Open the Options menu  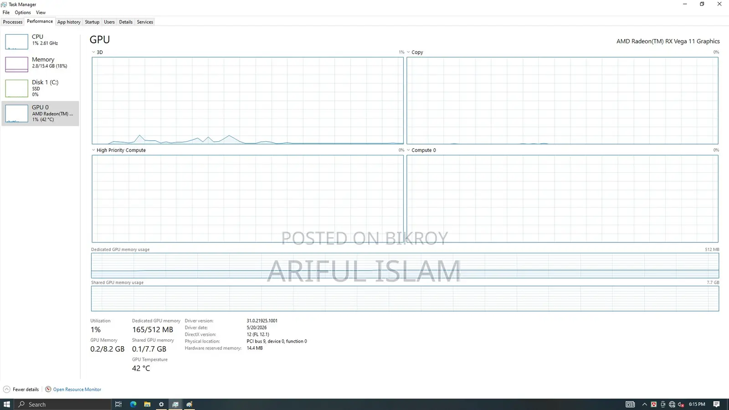pyautogui.click(x=23, y=12)
